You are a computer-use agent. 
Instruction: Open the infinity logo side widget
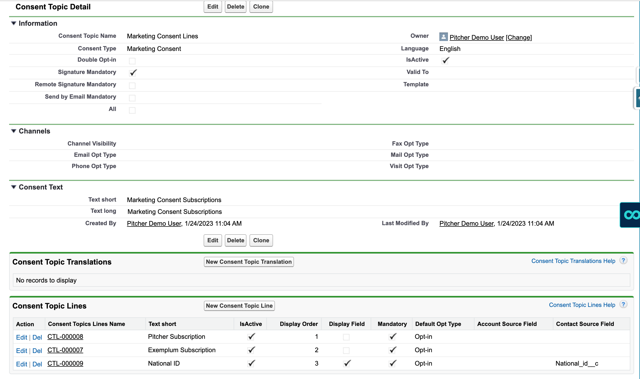[631, 215]
